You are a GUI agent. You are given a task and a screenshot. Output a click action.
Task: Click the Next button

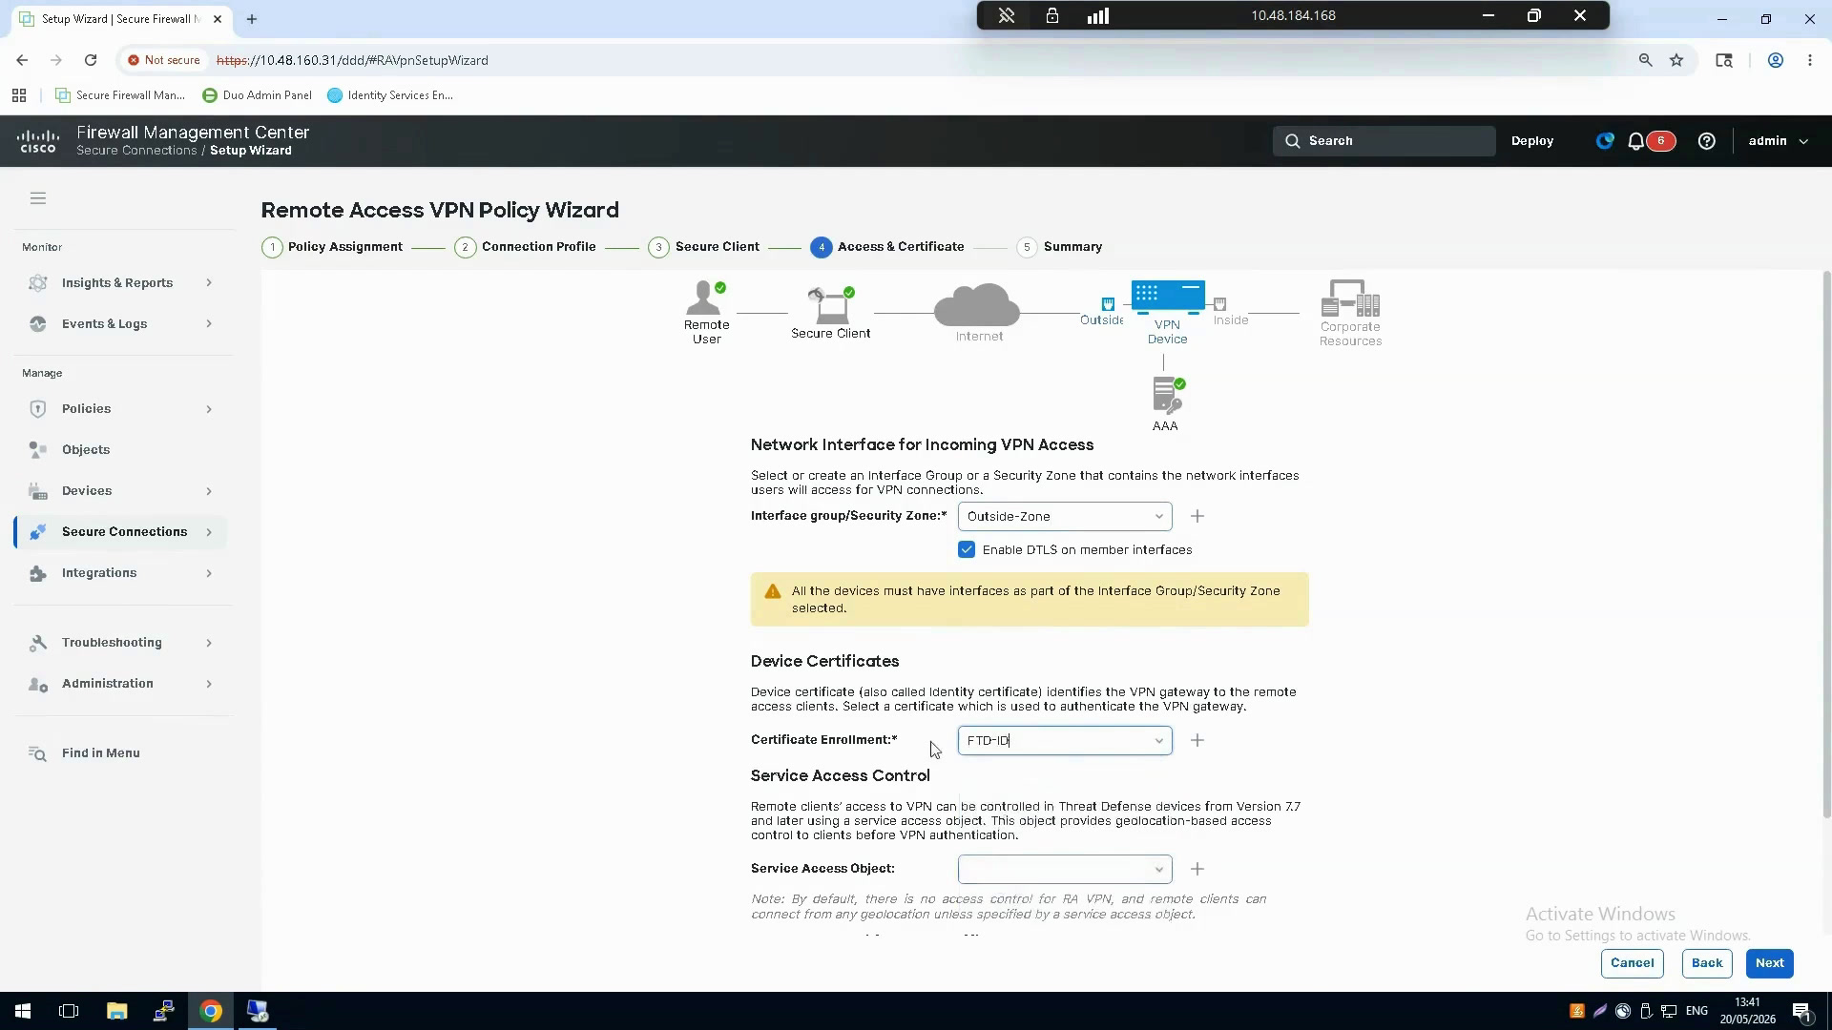coord(1770,963)
